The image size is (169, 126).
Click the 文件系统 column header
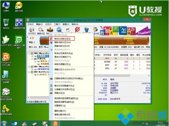pyautogui.click(x=107, y=55)
